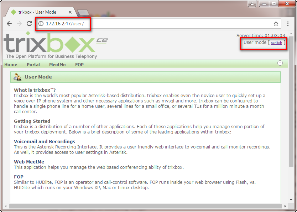Click the browser back arrow
The image size is (297, 212).
[x=9, y=24]
